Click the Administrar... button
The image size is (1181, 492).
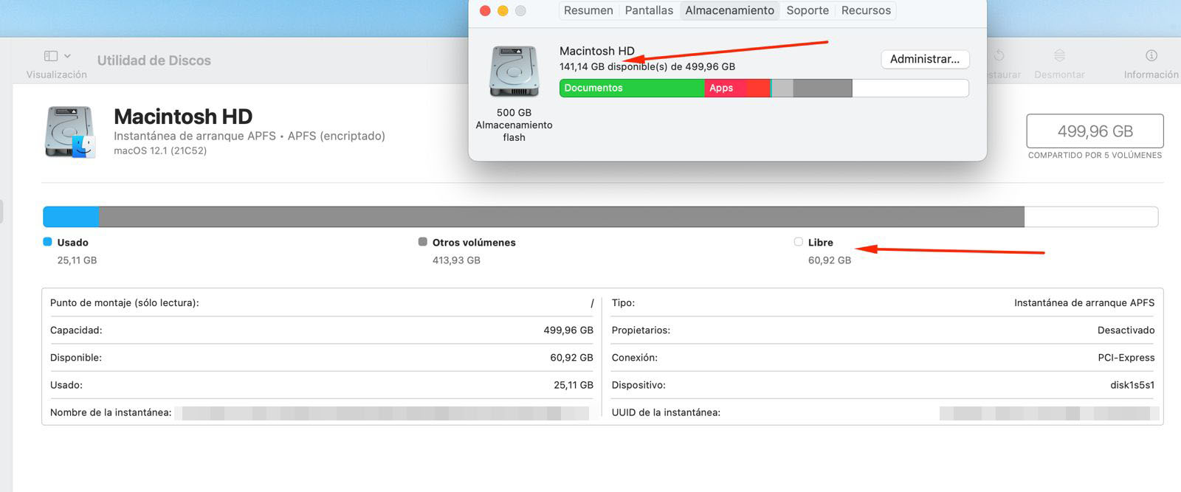pyautogui.click(x=925, y=59)
